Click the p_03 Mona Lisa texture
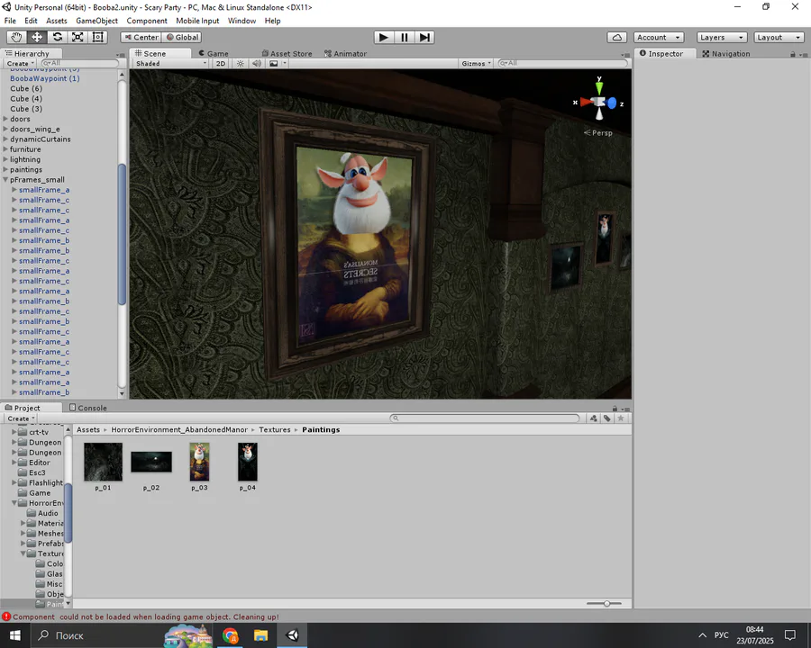The height and width of the screenshot is (648, 811). pos(199,462)
